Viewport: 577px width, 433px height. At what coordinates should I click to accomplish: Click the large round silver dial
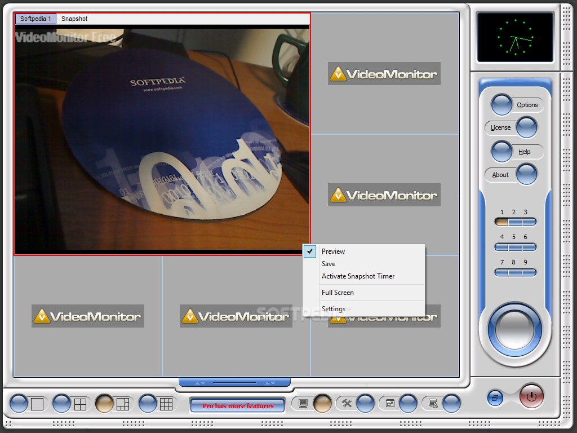(x=515, y=329)
